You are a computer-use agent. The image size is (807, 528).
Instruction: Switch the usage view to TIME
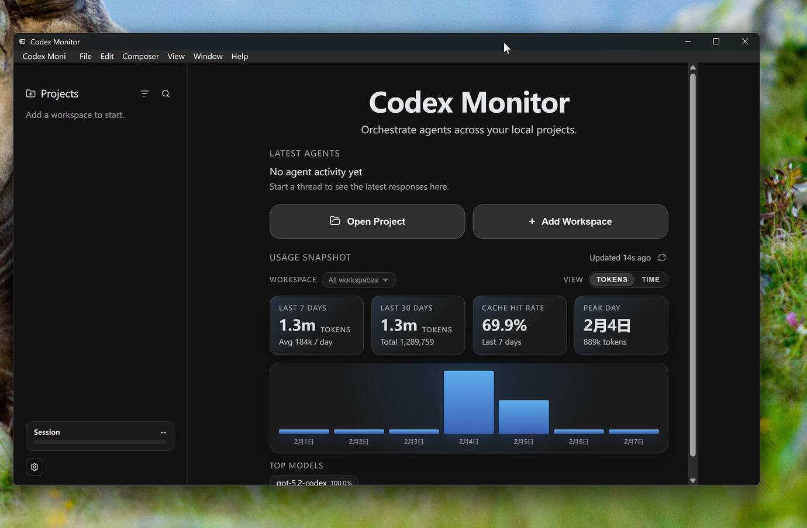click(650, 280)
